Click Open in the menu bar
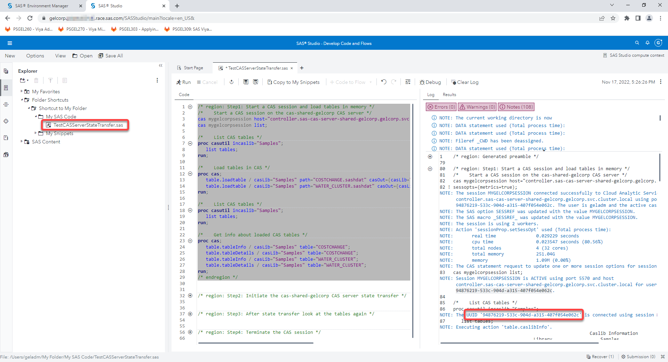The width and height of the screenshot is (668, 362). point(82,56)
